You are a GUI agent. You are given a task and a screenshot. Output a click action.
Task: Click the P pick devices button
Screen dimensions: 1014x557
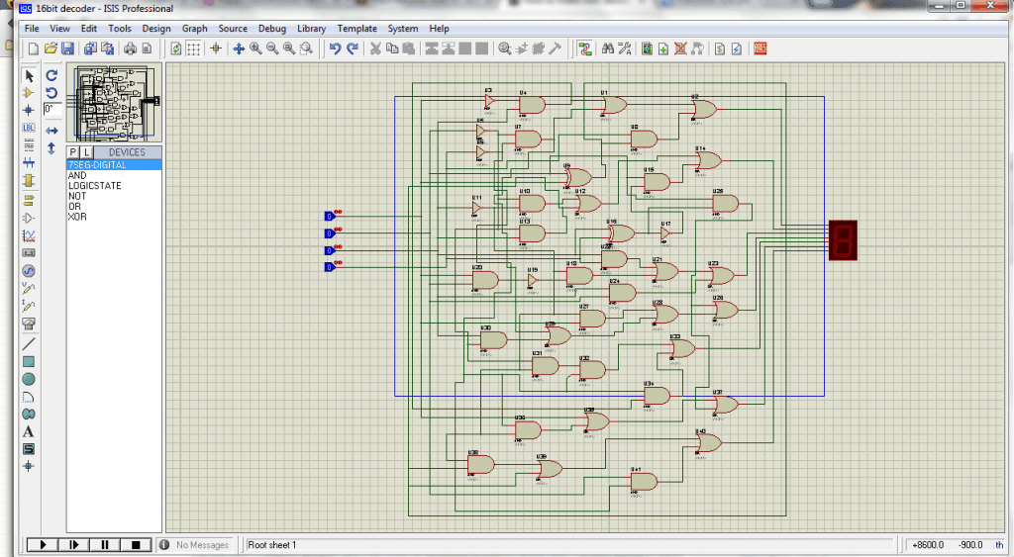(73, 152)
